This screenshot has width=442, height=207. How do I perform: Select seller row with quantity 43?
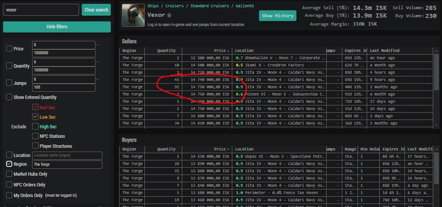[x=276, y=80]
